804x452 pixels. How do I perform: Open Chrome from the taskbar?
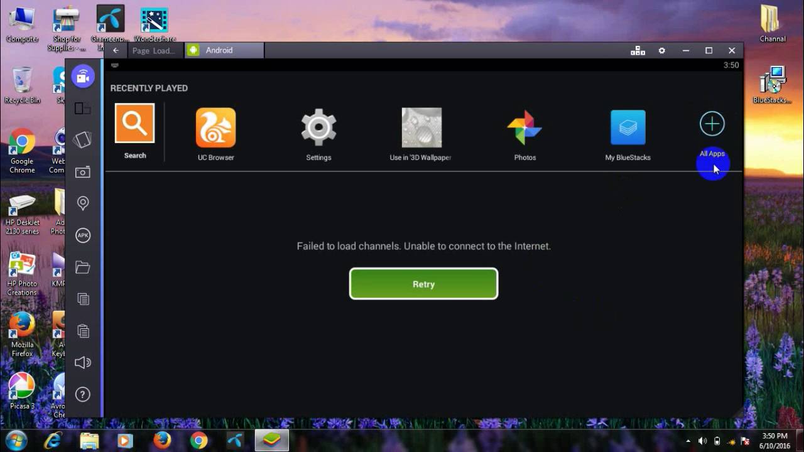198,441
